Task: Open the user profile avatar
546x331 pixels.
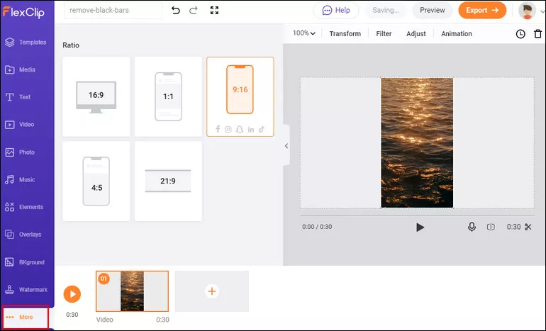Action: click(x=527, y=11)
